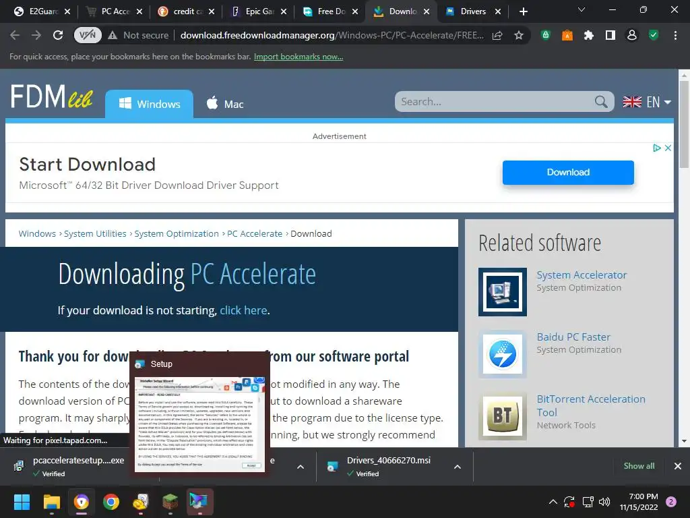The image size is (690, 518).
Task: Open the EN language dropdown
Action: point(647,103)
